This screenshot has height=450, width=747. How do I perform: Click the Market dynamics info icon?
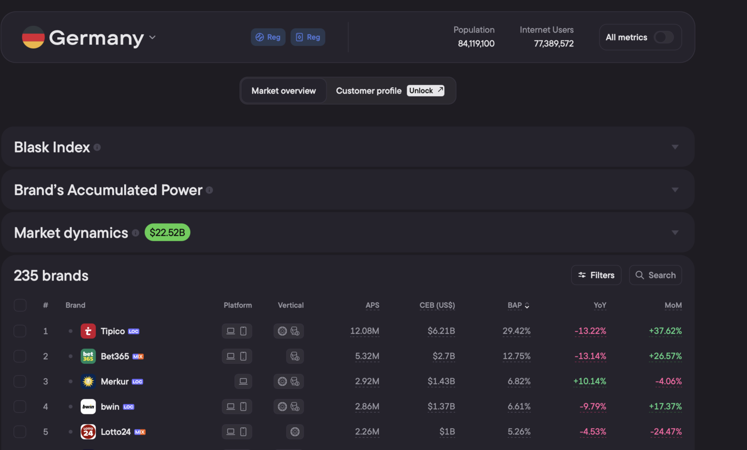click(x=136, y=233)
